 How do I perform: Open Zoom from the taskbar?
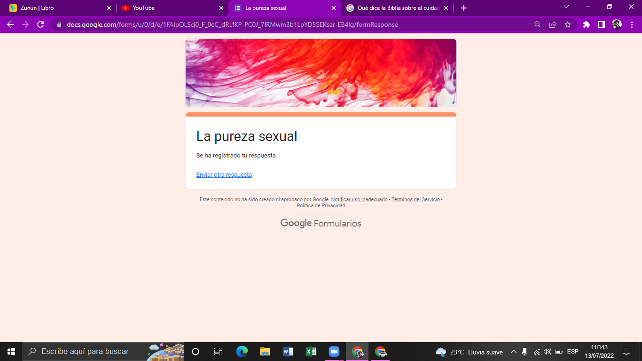point(334,352)
